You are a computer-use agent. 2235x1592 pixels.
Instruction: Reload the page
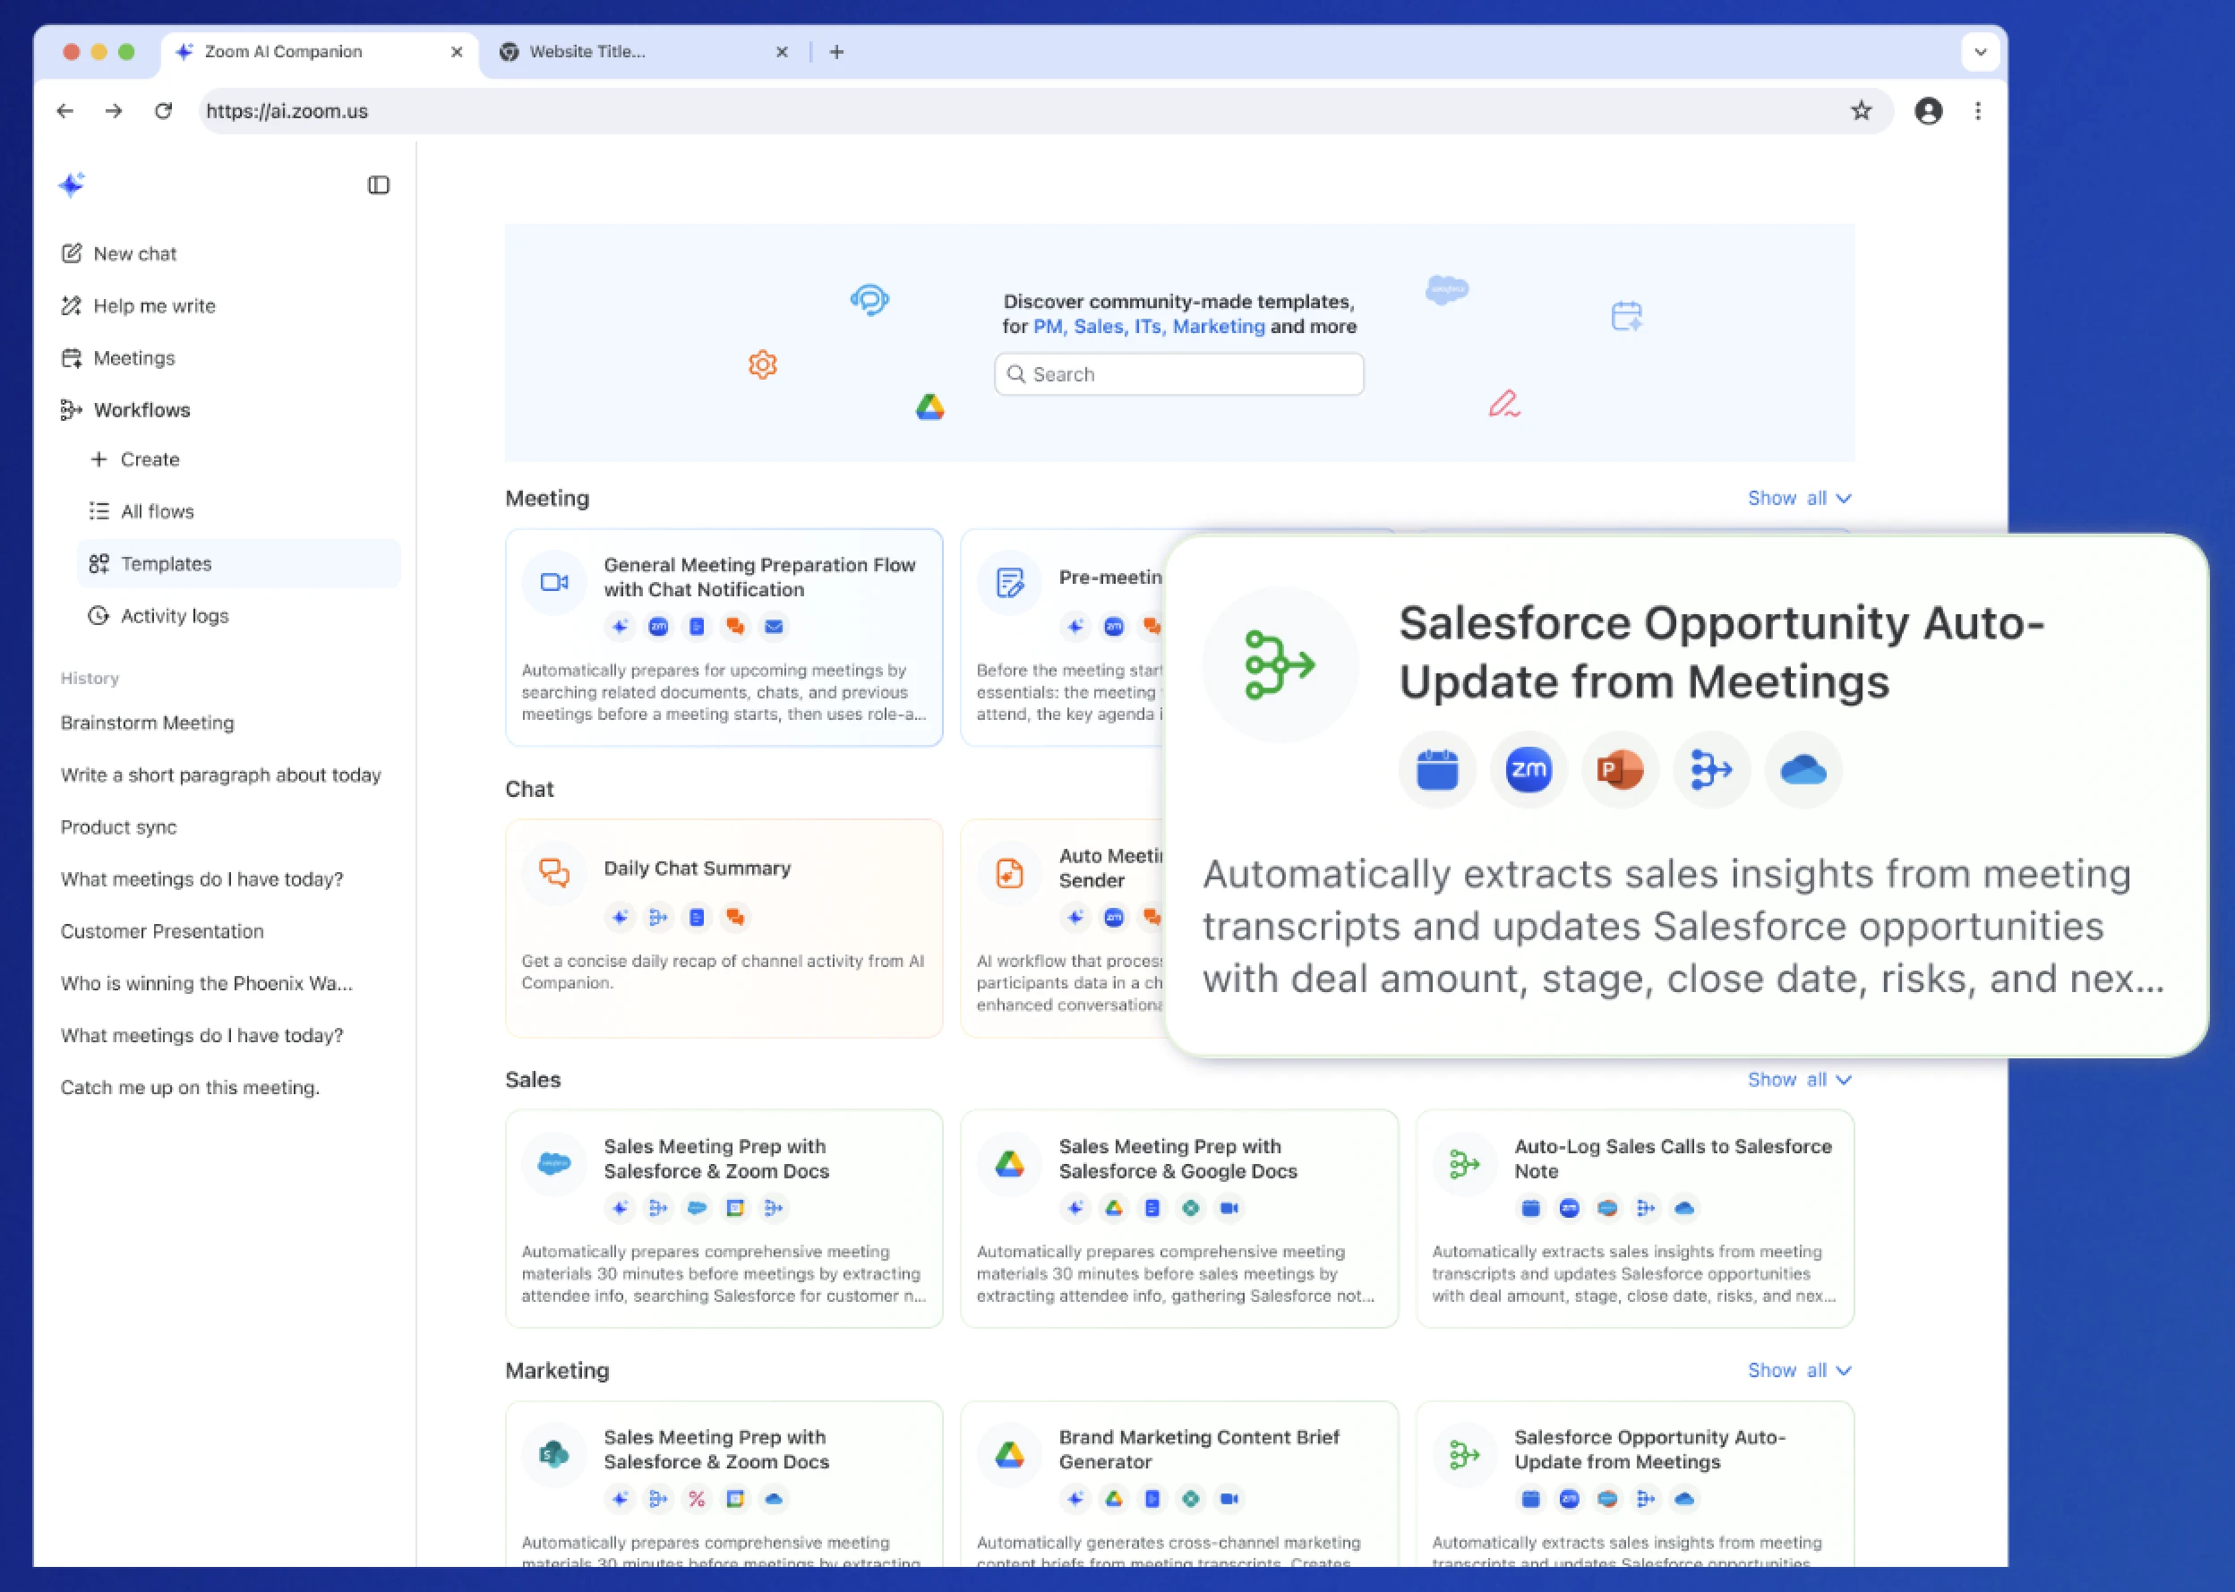tap(164, 111)
